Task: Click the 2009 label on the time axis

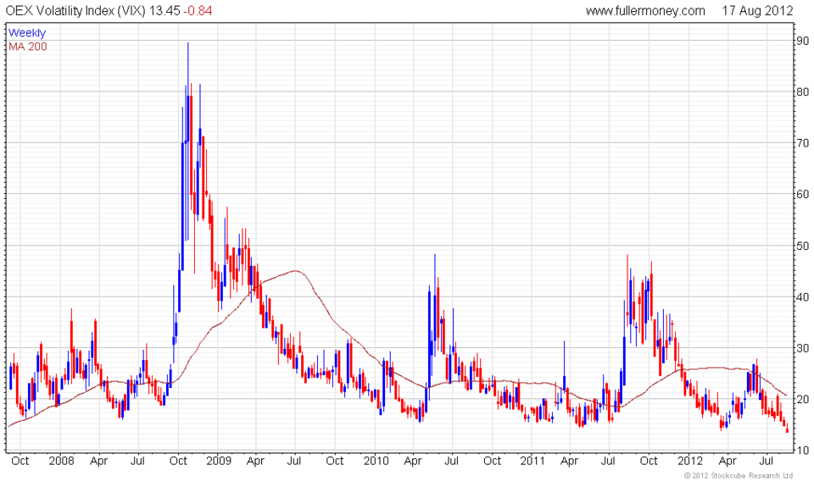Action: 218,461
